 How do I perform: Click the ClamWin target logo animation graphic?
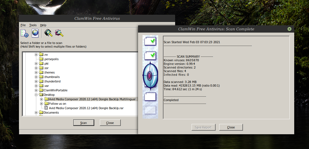click(150, 76)
